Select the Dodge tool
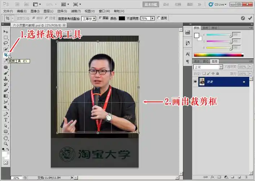 click(x=6, y=107)
